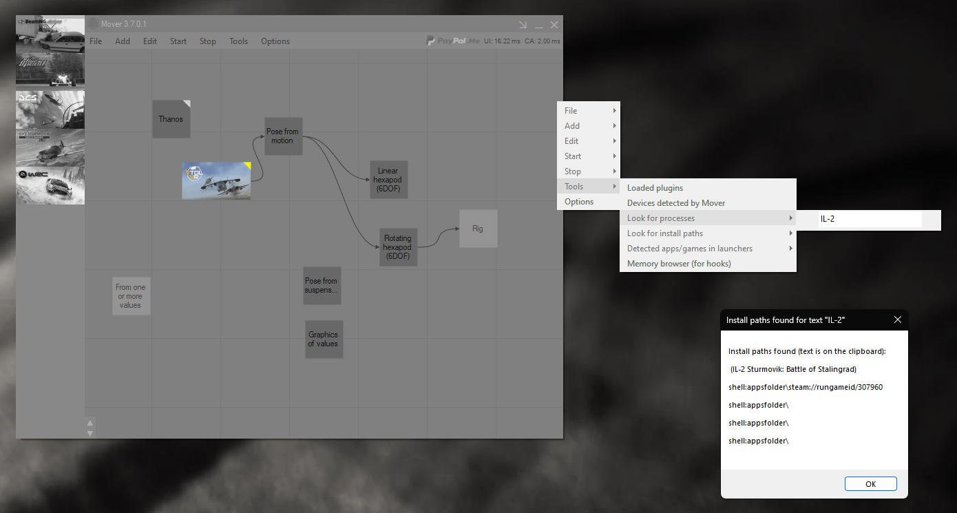
Task: Click the IL-2 Sturmovik: Battle of Stalingrad text
Action: point(793,369)
